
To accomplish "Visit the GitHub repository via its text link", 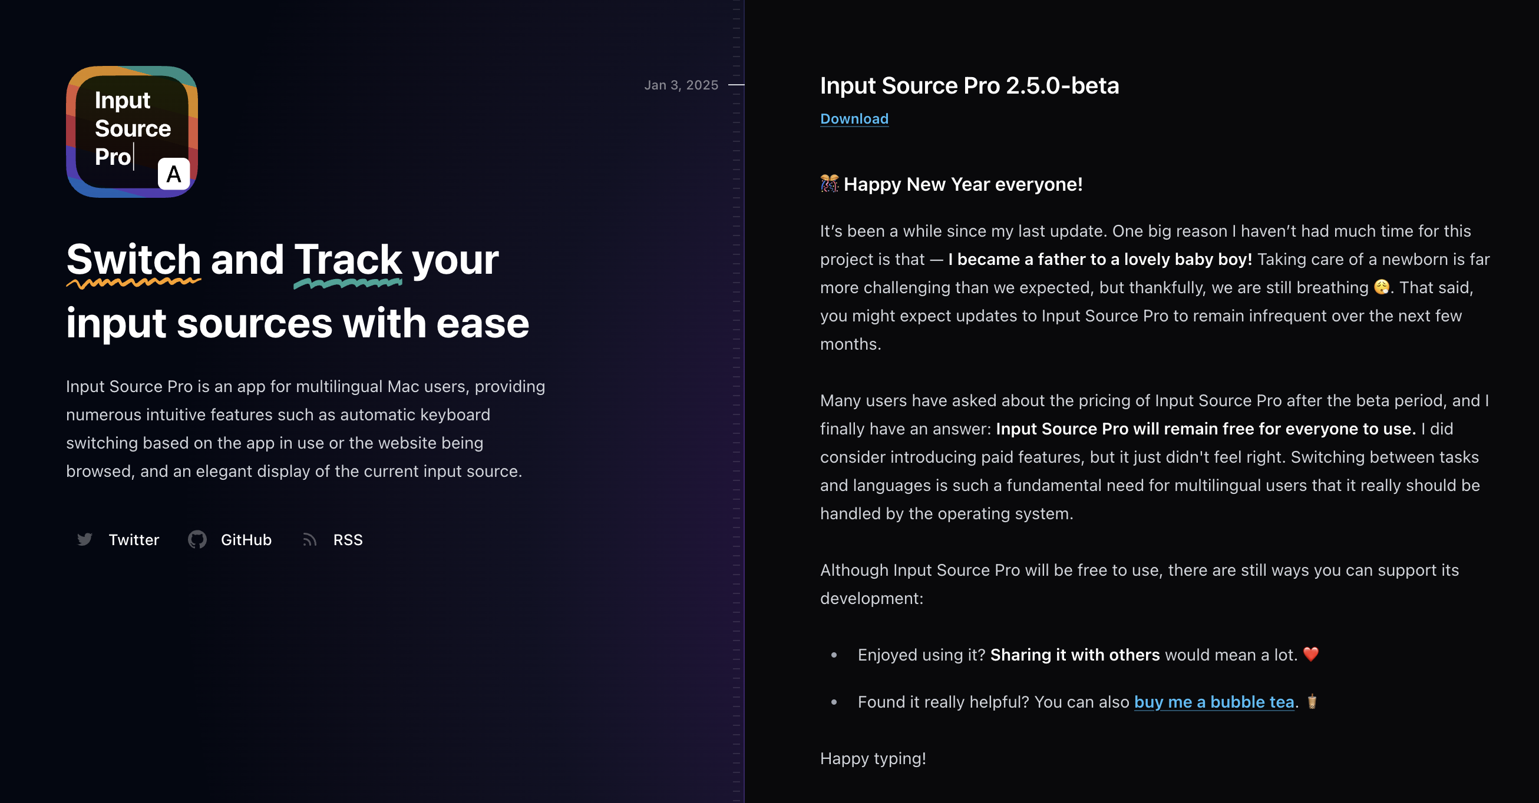I will (246, 540).
